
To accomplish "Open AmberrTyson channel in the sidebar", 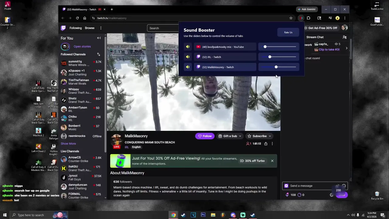I will tap(81, 109).
